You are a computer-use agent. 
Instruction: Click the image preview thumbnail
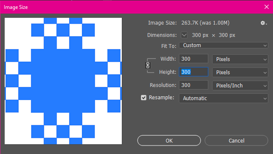pyautogui.click(x=63, y=81)
